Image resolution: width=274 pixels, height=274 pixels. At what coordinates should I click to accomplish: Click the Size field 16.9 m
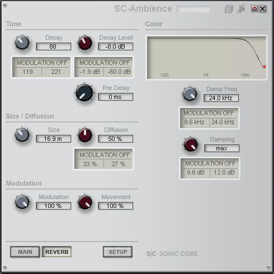coord(54,139)
